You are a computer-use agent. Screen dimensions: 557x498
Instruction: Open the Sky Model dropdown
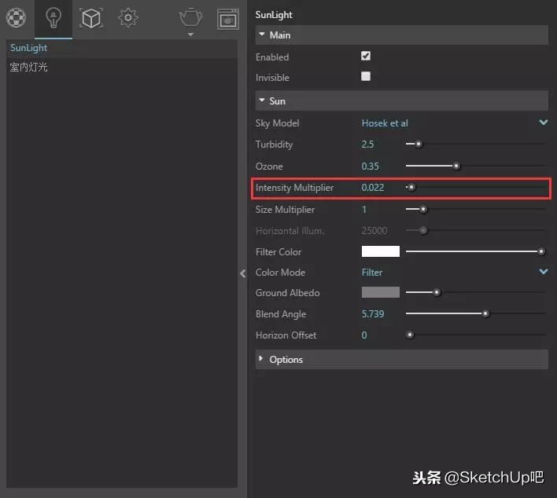[454, 123]
